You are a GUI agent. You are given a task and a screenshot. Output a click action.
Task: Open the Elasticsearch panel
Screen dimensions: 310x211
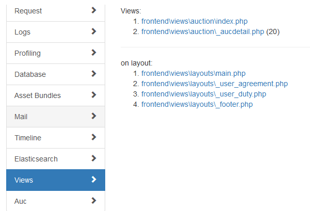36,159
